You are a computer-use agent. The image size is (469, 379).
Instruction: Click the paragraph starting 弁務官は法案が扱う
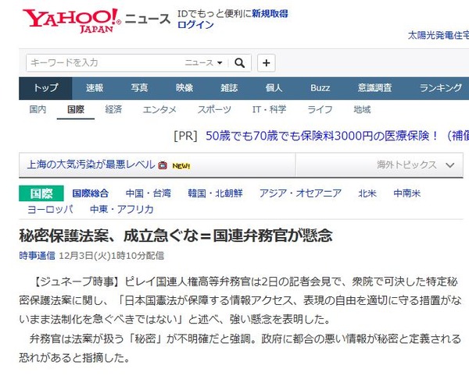240,349
